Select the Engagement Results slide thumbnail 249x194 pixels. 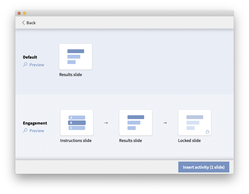(136, 123)
